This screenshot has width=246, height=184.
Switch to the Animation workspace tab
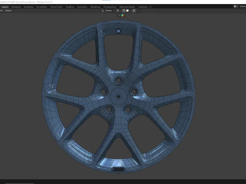[x=82, y=7]
